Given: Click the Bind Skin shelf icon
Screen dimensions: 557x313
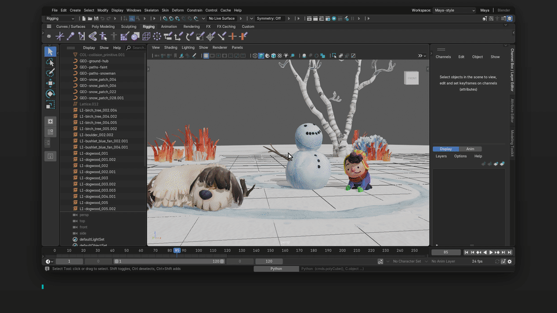Looking at the screenshot, I should click(x=92, y=36).
